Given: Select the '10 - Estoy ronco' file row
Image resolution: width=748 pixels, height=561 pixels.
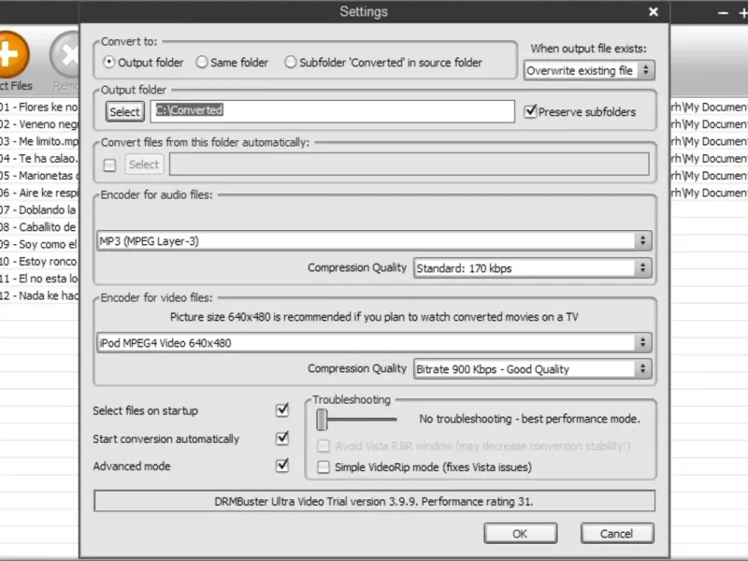Looking at the screenshot, I should pos(39,262).
